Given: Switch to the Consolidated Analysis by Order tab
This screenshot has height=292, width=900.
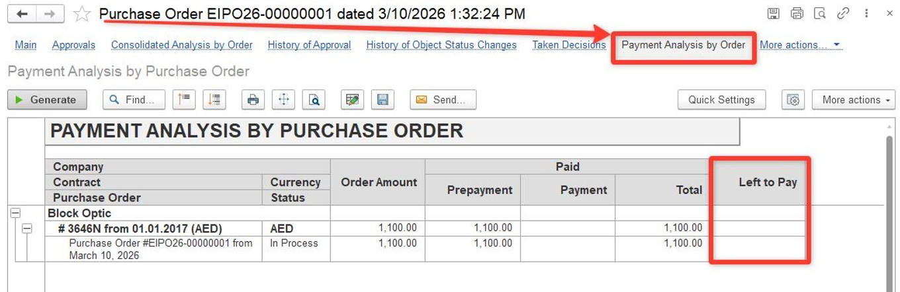Looking at the screenshot, I should [x=181, y=45].
